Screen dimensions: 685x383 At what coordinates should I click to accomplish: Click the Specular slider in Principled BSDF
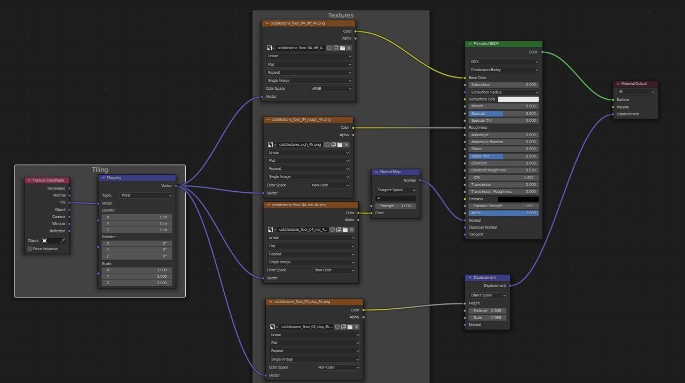[503, 114]
